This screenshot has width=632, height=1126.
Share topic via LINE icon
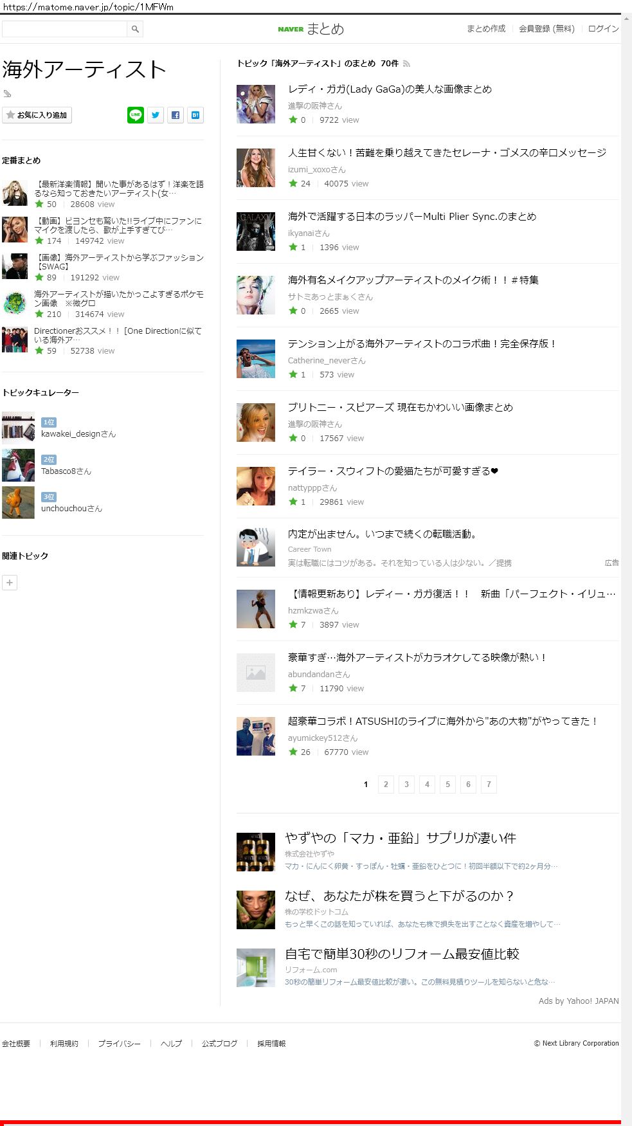coord(136,115)
